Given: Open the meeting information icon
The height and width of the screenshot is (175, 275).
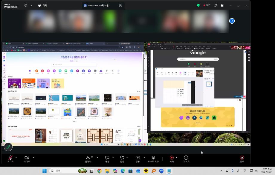Looking at the screenshot, I should tap(26, 5).
